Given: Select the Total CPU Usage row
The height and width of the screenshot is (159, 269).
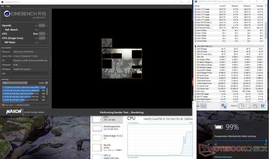Looking at the screenshot, I should click(229, 25).
